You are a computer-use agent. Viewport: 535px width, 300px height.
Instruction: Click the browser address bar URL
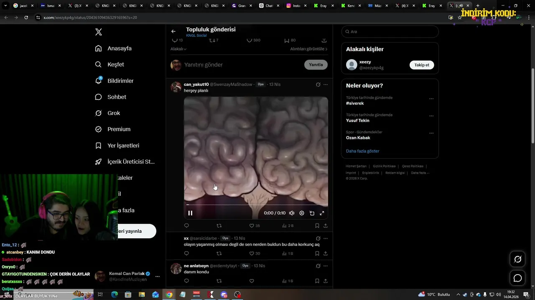90,17
